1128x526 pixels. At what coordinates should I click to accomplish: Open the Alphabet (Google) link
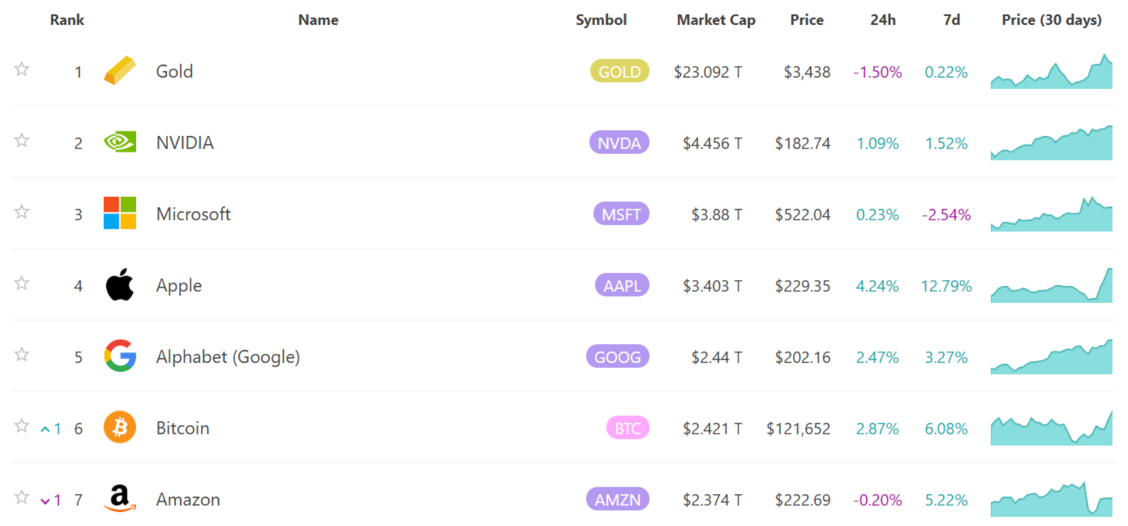coord(228,357)
